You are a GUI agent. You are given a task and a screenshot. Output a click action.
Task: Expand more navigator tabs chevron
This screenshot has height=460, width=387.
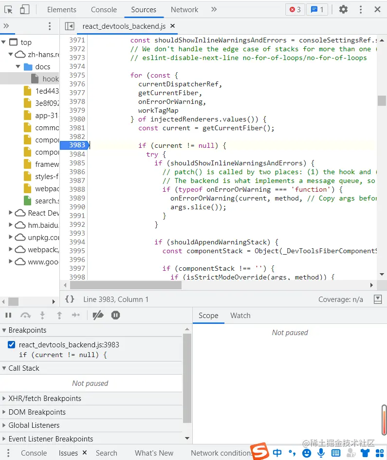click(6, 26)
